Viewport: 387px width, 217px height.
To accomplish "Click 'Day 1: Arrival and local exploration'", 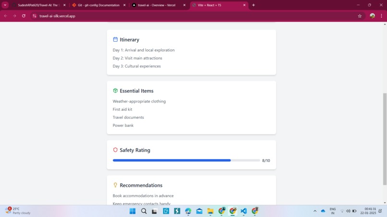I will [x=144, y=50].
